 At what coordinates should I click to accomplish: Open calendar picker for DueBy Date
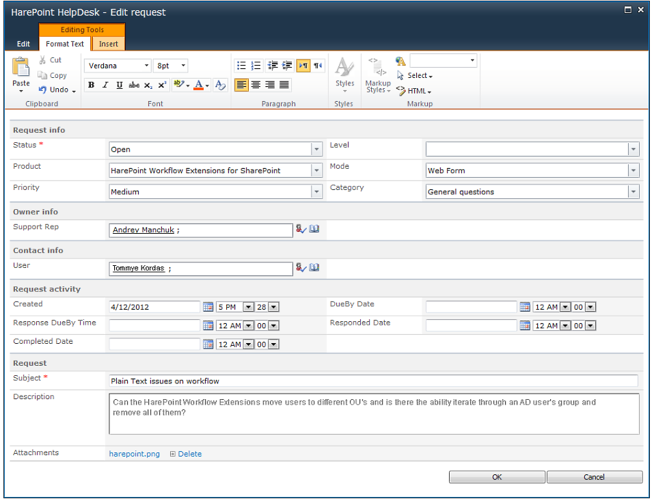[525, 307]
